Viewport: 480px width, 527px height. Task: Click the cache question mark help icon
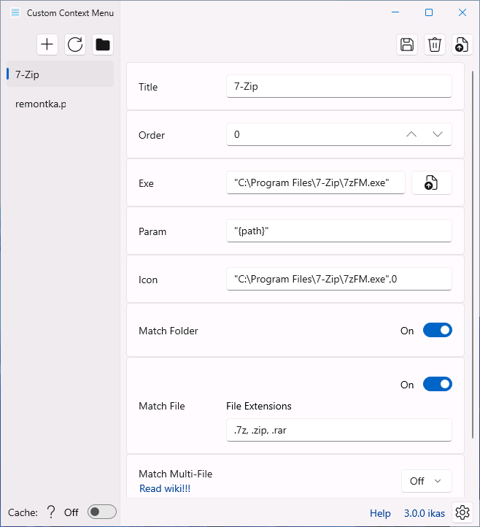click(51, 512)
